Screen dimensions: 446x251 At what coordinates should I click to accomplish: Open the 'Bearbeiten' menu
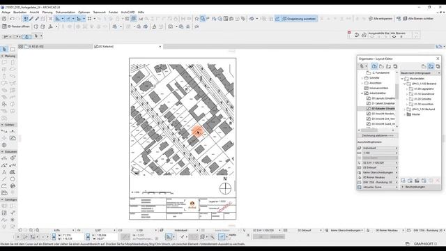[x=20, y=13]
